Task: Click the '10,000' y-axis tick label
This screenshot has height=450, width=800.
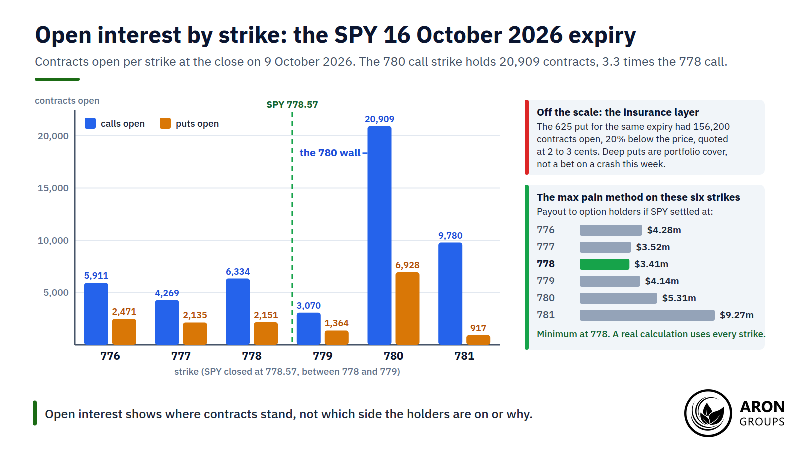Action: pos(53,241)
